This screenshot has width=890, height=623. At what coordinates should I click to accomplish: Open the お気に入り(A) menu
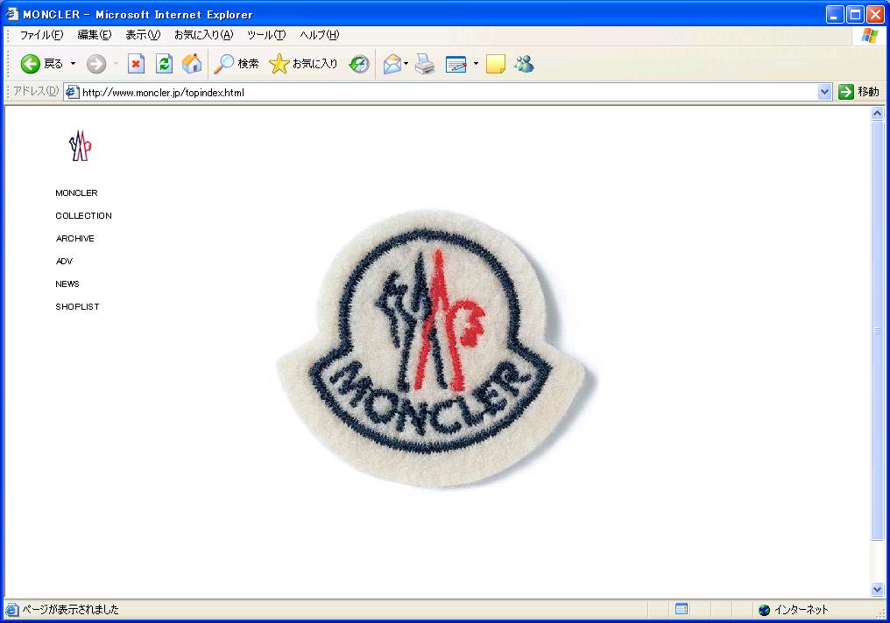(x=203, y=35)
